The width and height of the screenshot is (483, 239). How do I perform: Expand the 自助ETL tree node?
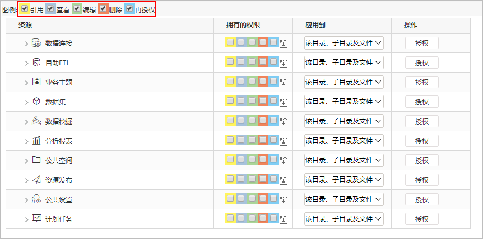26,63
